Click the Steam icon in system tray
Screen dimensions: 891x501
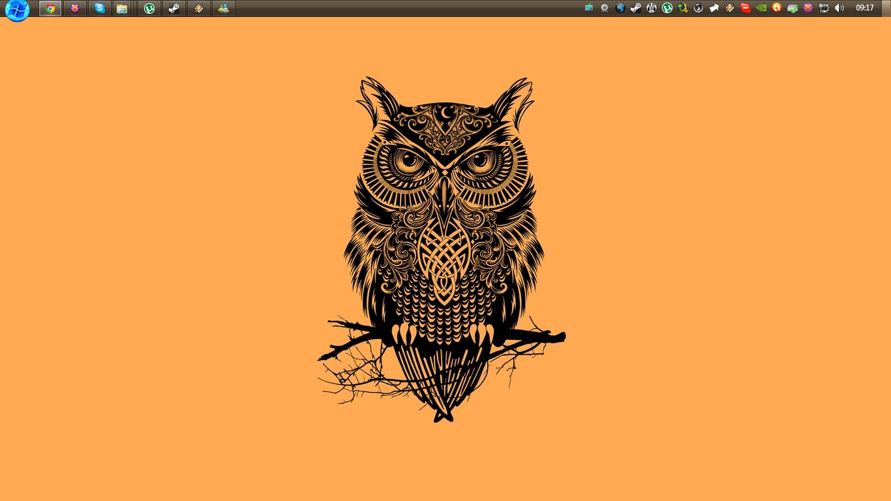tap(636, 8)
